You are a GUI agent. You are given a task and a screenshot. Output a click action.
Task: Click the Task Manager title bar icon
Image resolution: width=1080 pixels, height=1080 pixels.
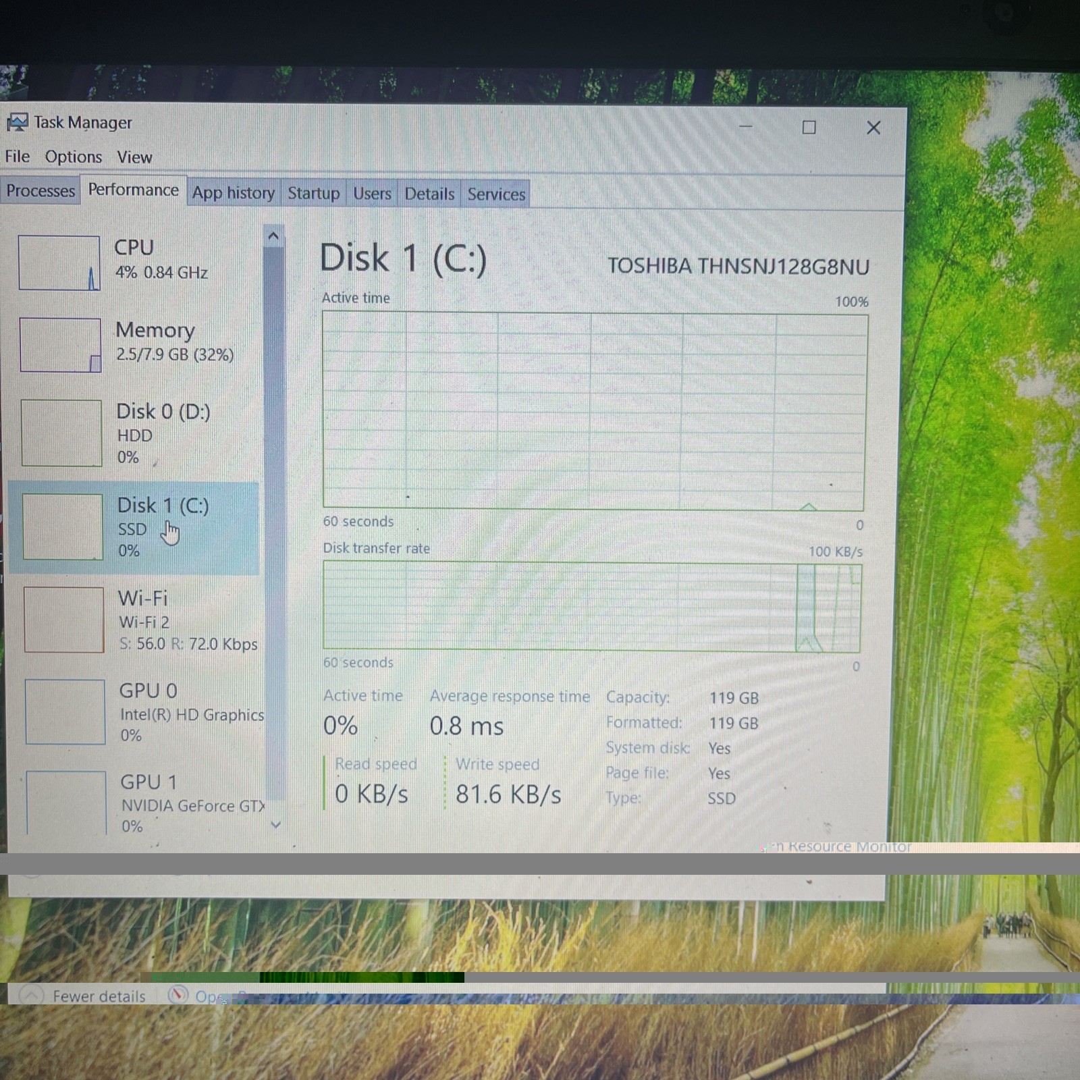click(18, 122)
